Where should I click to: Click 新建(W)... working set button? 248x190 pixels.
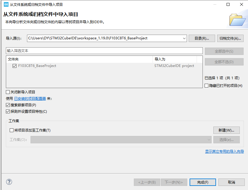pos(227,130)
